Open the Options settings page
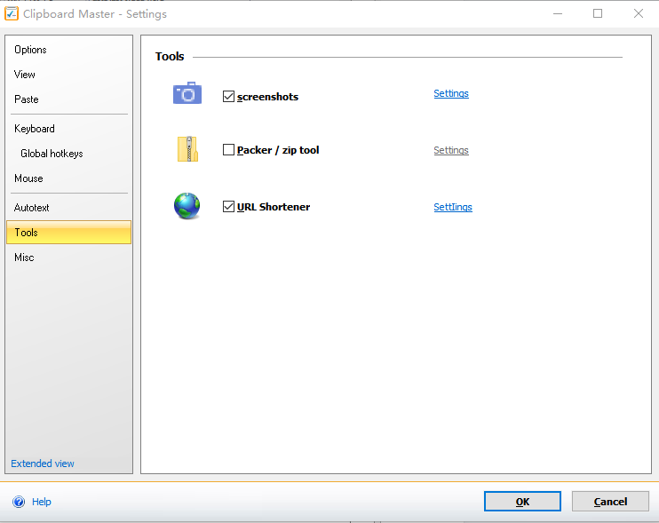 click(30, 50)
